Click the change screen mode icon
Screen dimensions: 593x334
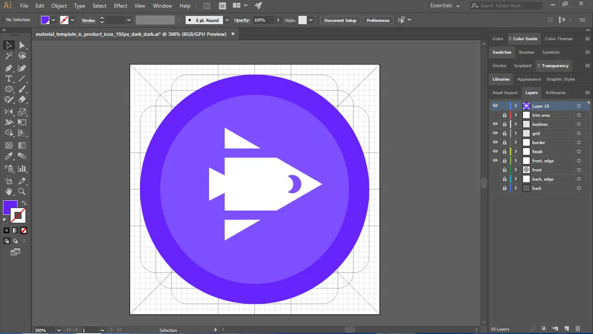tap(15, 252)
